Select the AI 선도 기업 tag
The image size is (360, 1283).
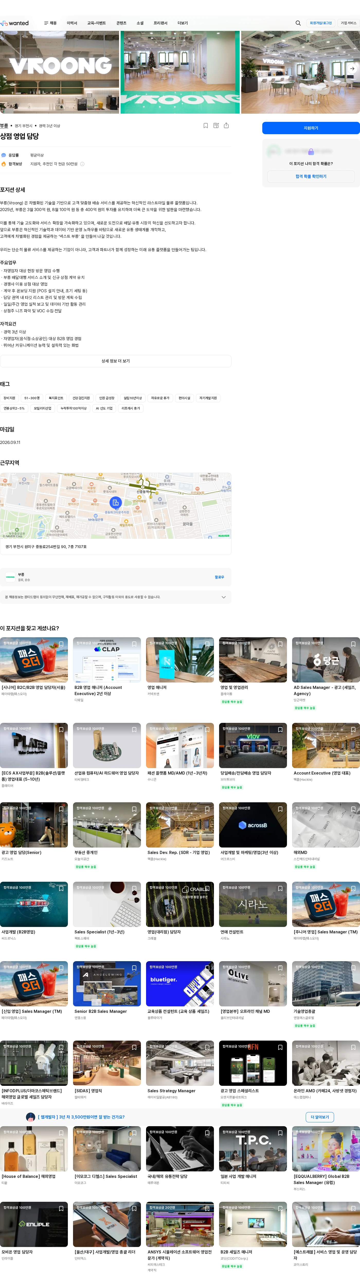click(104, 408)
